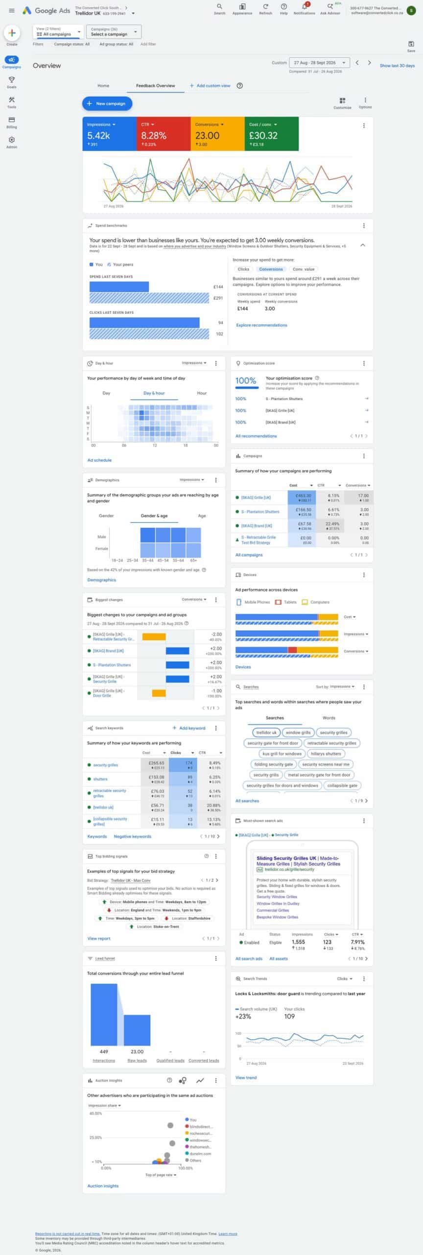This screenshot has width=423, height=1255.
Task: Click the yellow Conversions scorecard tile
Action: pyautogui.click(x=217, y=134)
